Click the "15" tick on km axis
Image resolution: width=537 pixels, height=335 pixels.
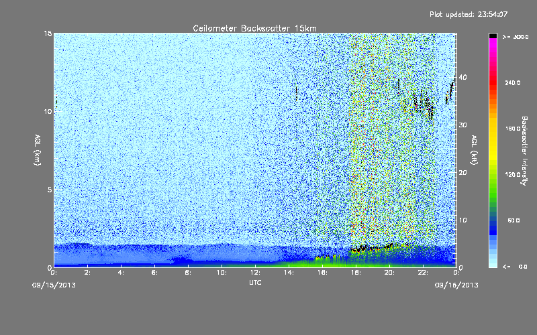click(48, 33)
